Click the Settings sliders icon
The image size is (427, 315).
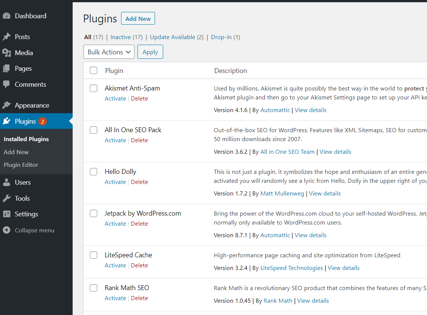(x=7, y=214)
